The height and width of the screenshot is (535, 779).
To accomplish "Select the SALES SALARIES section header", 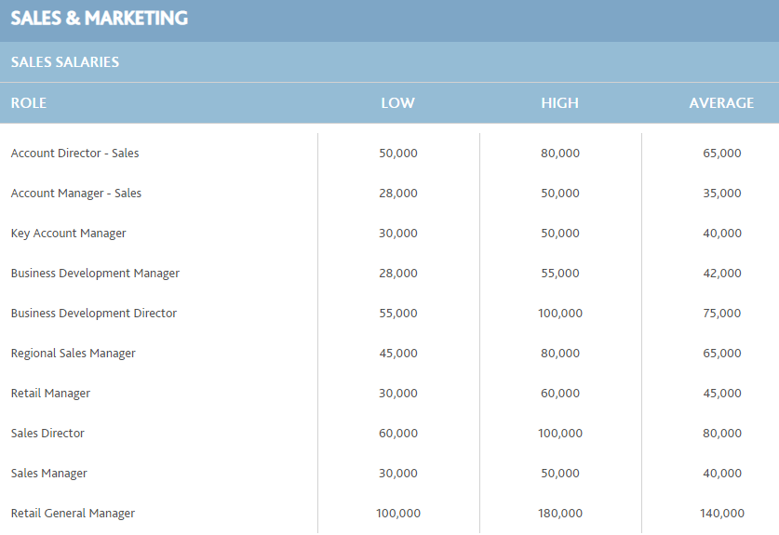I will [x=65, y=62].
